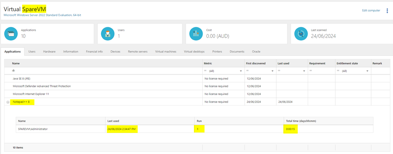Sort by the Metric column header
The height and width of the screenshot is (154, 393).
(208, 64)
